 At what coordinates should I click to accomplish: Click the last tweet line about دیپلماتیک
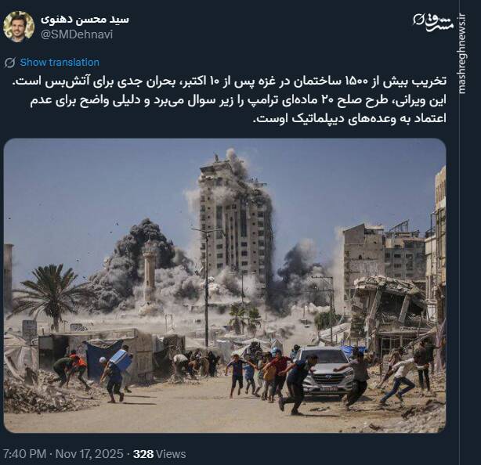pyautogui.click(x=349, y=119)
